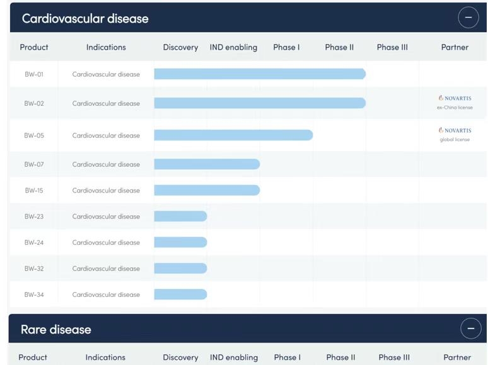Viewport: 488px width, 365px height.
Task: Click the Phase III header in Cardiovascular table
Action: (392, 47)
